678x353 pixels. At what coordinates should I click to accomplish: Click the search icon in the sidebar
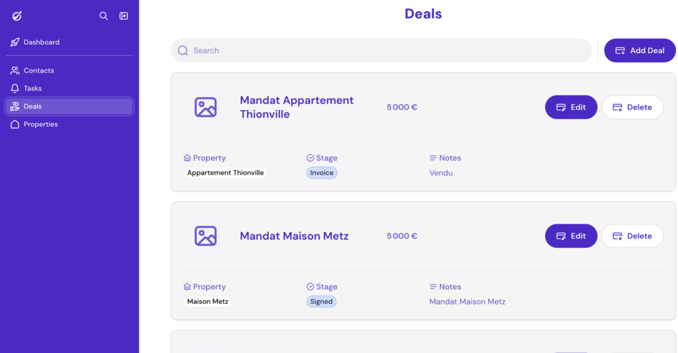[x=103, y=16]
